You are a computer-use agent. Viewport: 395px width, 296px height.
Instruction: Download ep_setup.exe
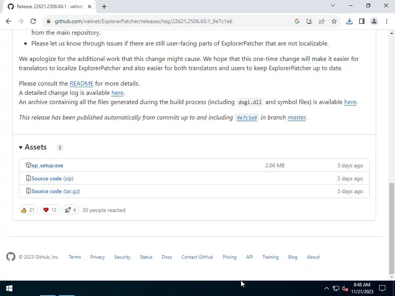[47, 166]
